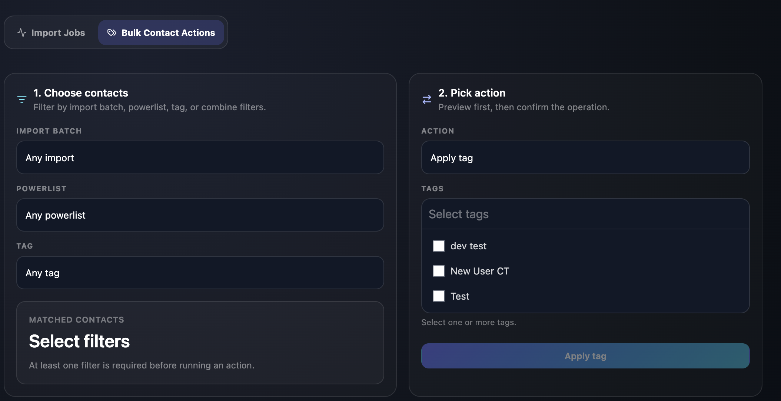Click 'Filter by import batch, powerlist, tag' subtitle
The height and width of the screenshot is (401, 781).
tap(150, 107)
